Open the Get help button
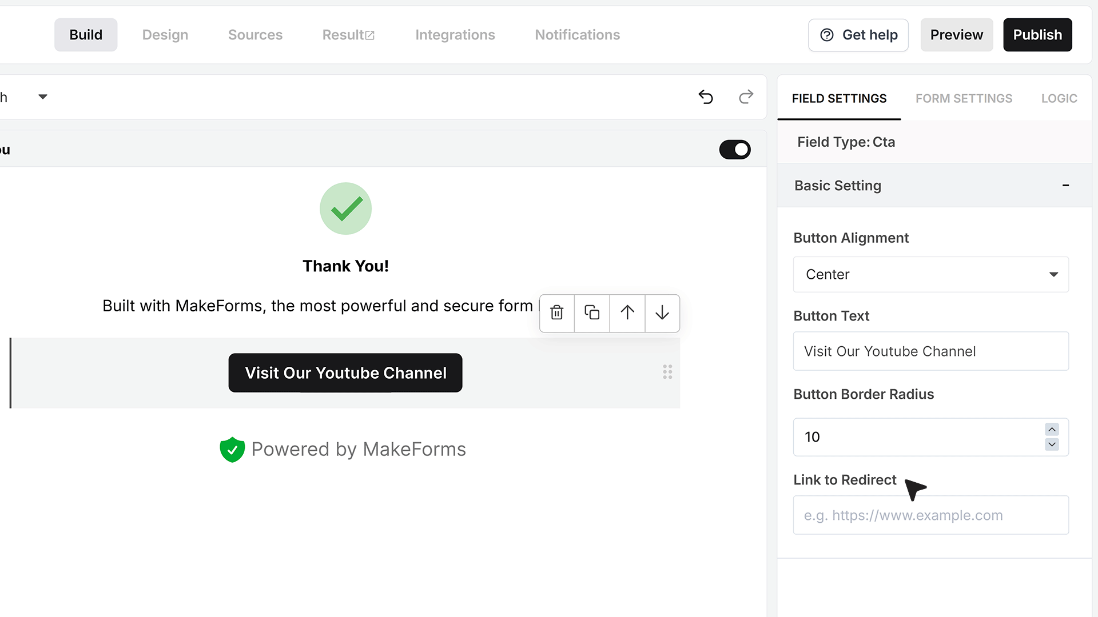Viewport: 1098px width, 617px height. point(858,35)
